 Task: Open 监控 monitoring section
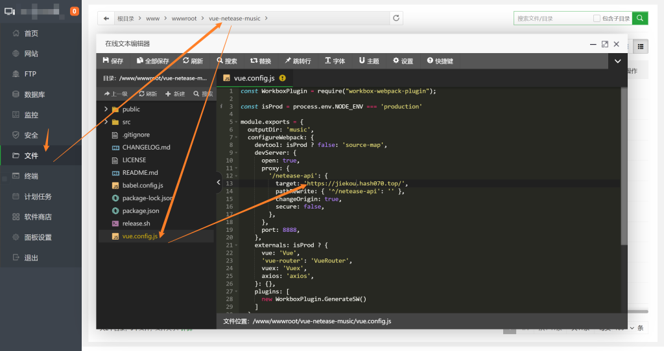30,115
